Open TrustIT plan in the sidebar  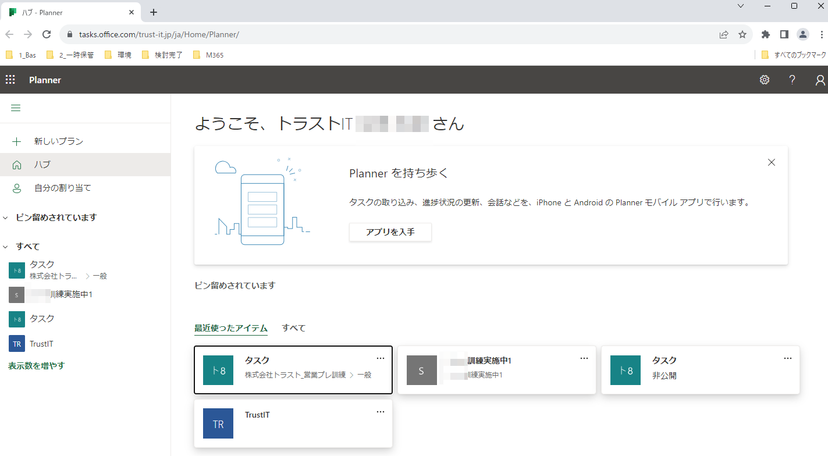[85, 344]
